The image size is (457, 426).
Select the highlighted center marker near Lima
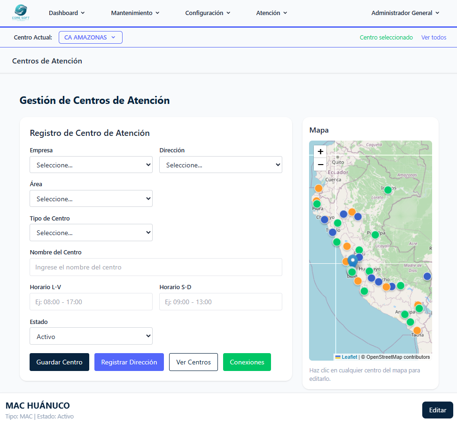pyautogui.click(x=352, y=261)
